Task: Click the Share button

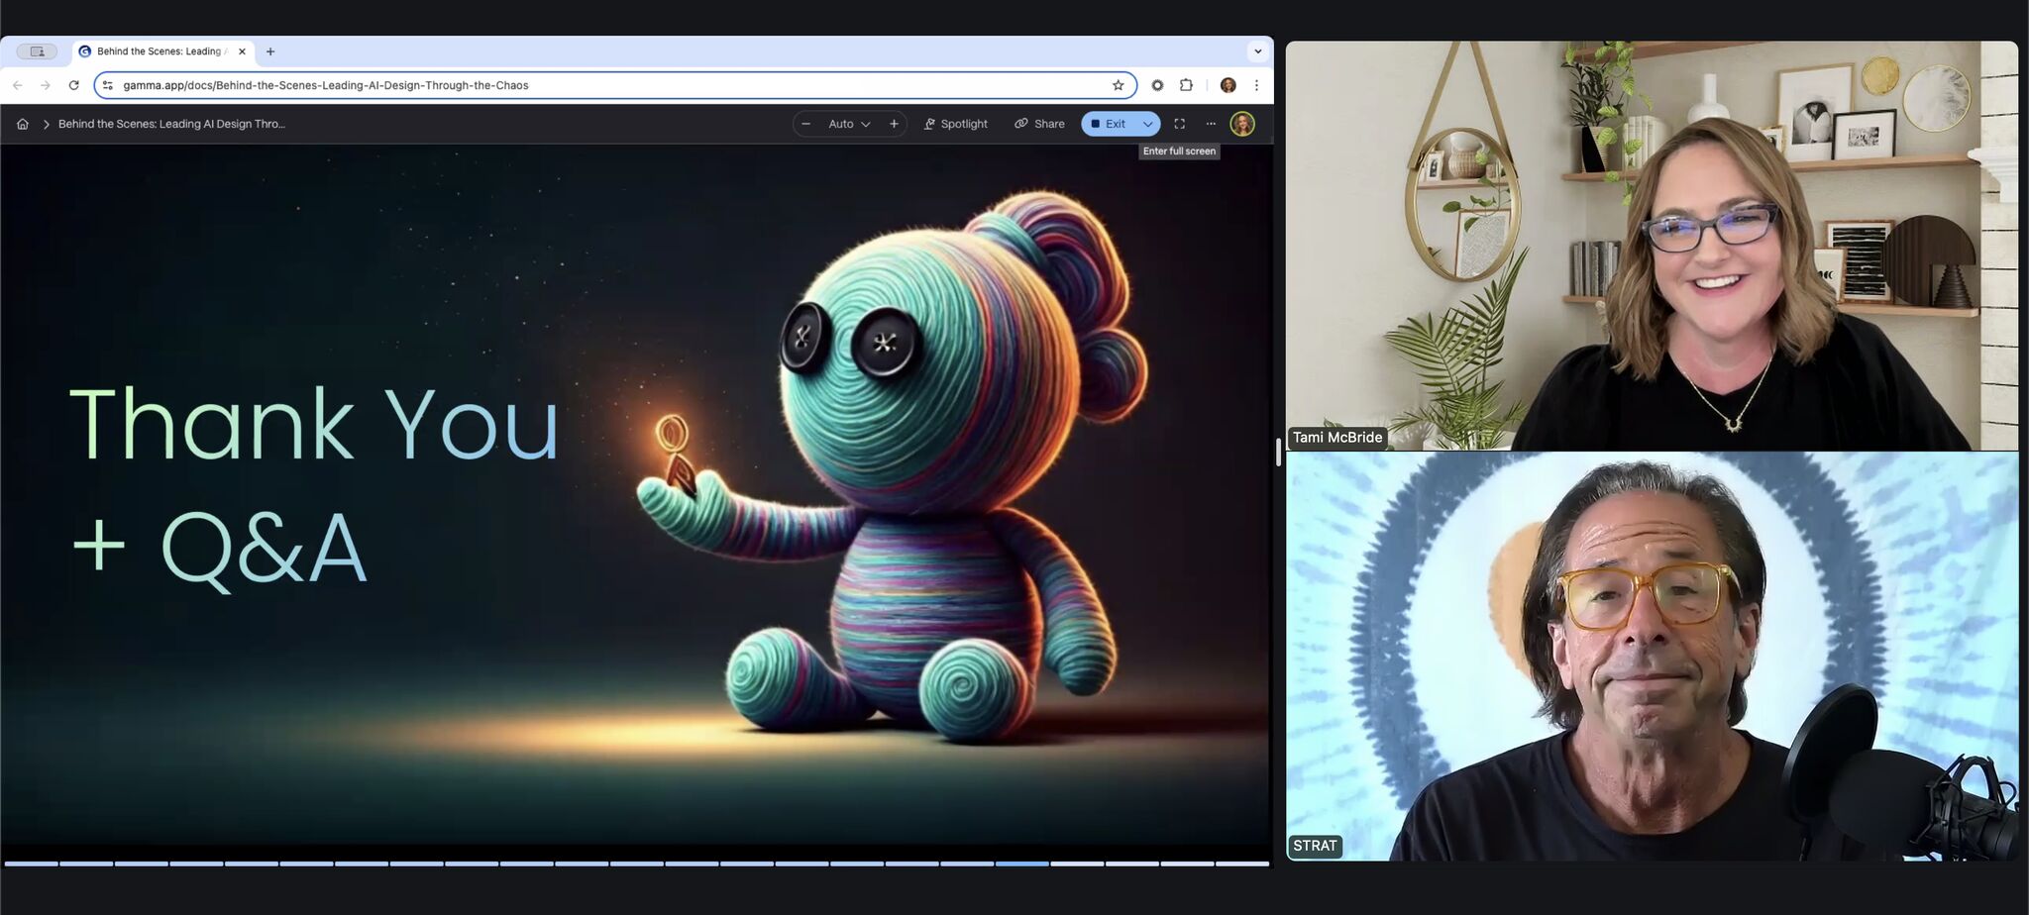Action: (1039, 124)
